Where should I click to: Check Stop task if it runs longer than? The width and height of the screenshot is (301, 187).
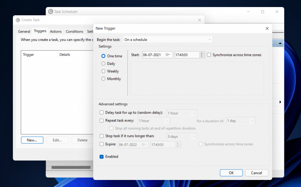point(101,136)
